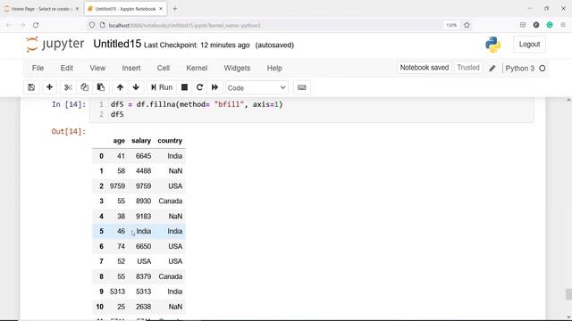The width and height of the screenshot is (572, 321).
Task: Open the Widgets menu
Action: pyautogui.click(x=237, y=68)
